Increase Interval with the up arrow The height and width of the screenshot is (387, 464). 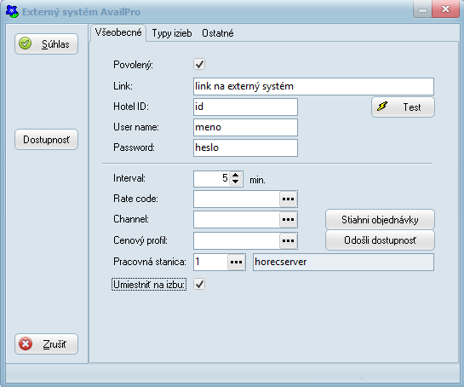236,175
